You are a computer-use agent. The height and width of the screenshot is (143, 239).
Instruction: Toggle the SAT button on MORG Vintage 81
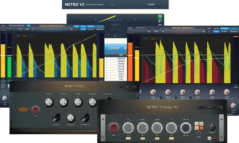[215, 138]
